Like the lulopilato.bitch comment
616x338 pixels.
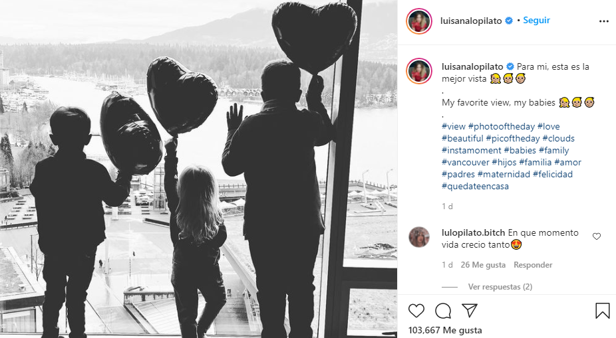point(597,236)
